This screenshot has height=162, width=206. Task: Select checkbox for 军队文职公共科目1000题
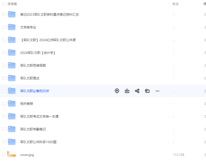4,142
